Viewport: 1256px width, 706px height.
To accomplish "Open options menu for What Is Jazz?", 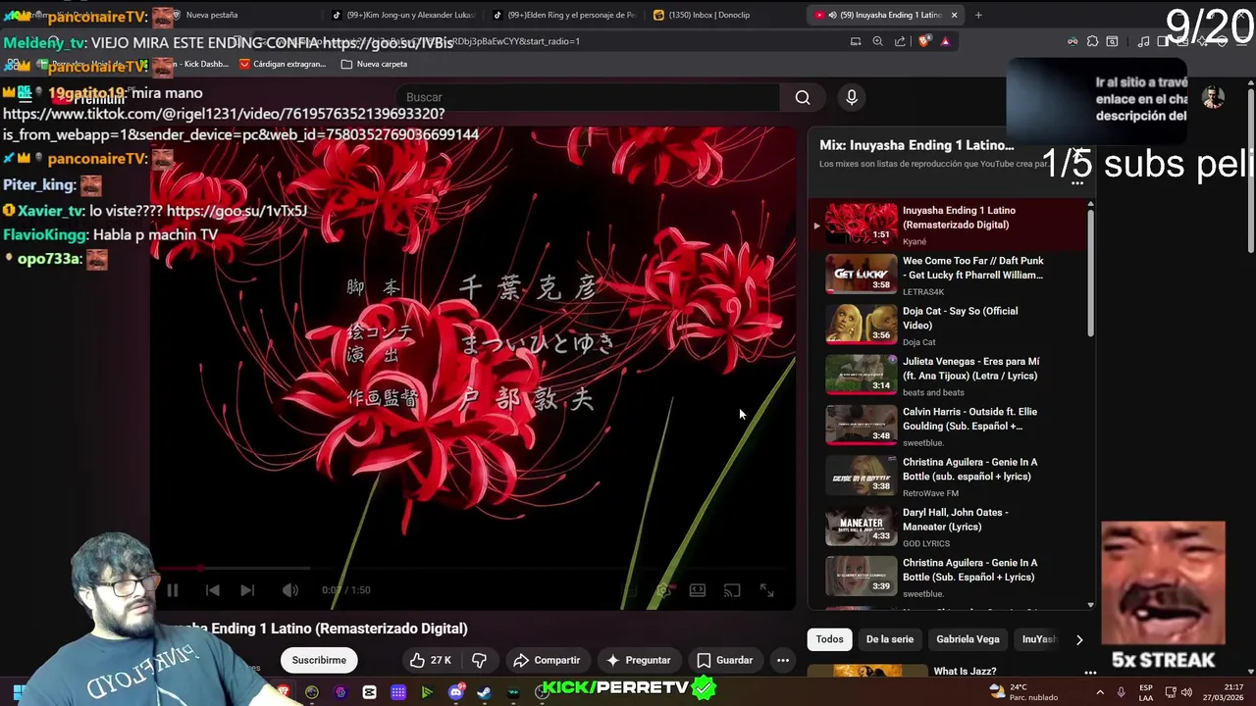I will tap(1090, 673).
